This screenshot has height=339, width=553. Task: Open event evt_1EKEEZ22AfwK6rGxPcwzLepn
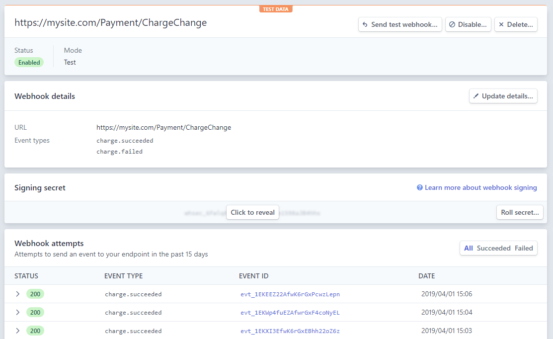290,294
